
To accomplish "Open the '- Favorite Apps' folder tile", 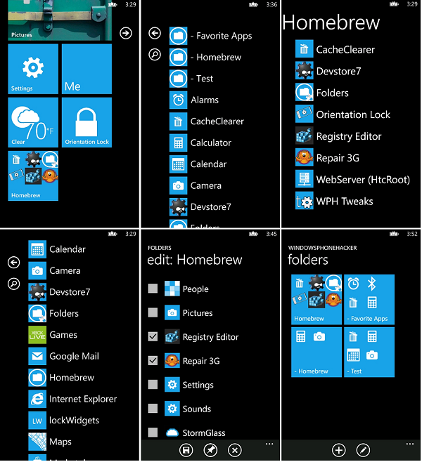I will coord(369,299).
